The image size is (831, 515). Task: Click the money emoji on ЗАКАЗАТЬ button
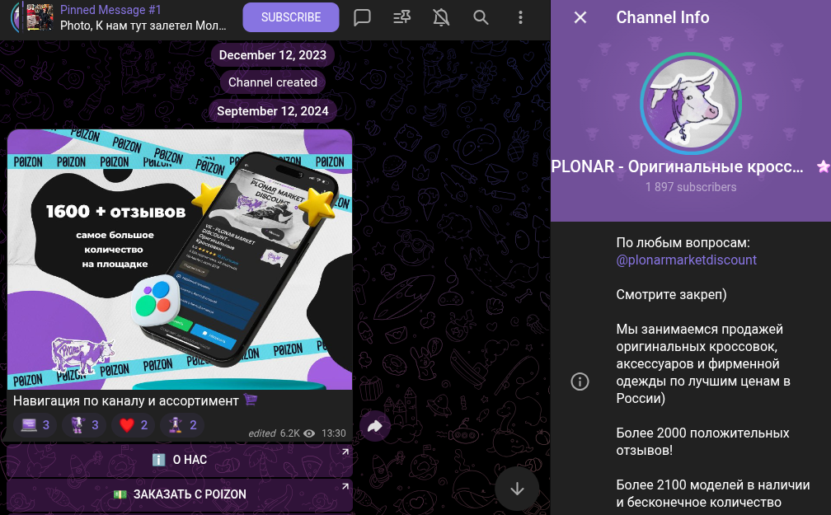click(x=120, y=494)
